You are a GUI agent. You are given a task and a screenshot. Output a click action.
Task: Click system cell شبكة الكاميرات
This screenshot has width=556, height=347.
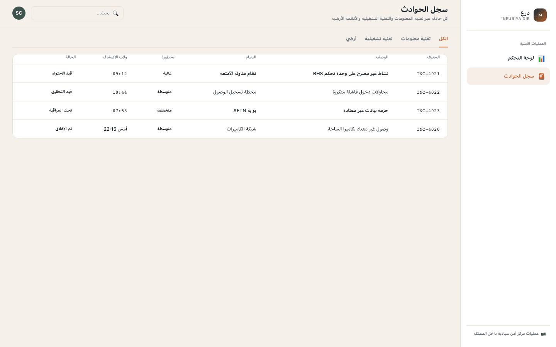241,129
